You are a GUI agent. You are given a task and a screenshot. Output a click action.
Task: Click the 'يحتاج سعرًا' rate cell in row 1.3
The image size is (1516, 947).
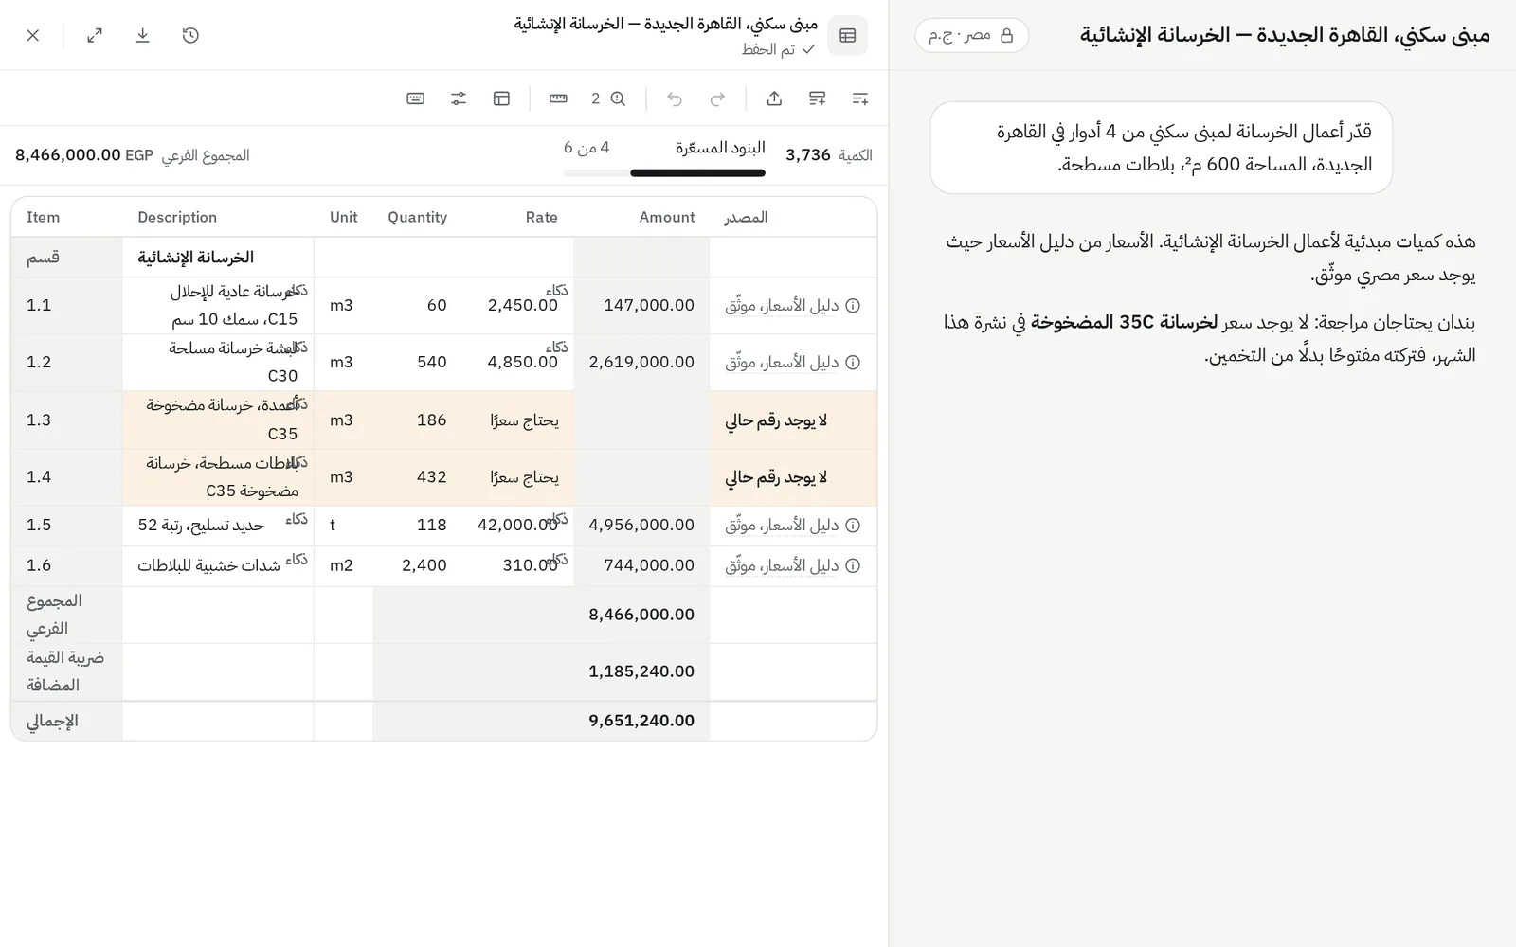point(518,420)
